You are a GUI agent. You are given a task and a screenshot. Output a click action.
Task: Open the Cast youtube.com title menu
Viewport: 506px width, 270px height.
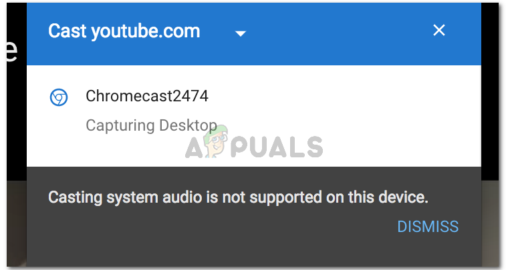[124, 31]
